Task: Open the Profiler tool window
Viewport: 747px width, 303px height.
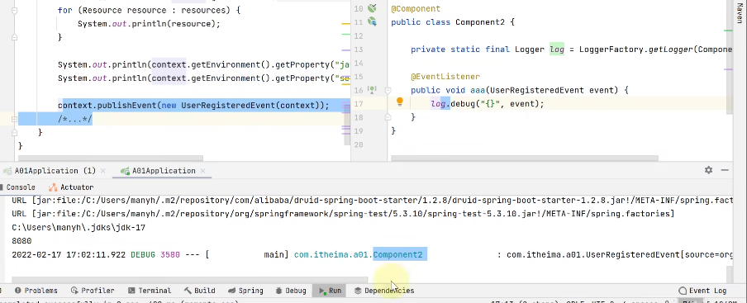Action: pyautogui.click(x=93, y=291)
